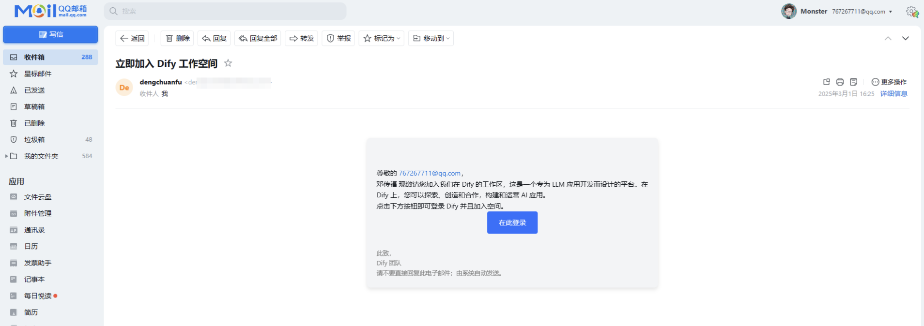Open Spam (垃圾箱) folder
Image resolution: width=924 pixels, height=326 pixels.
pos(50,139)
